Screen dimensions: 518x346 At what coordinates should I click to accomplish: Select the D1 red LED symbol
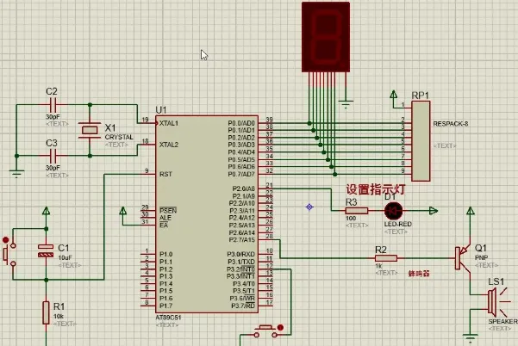click(393, 211)
